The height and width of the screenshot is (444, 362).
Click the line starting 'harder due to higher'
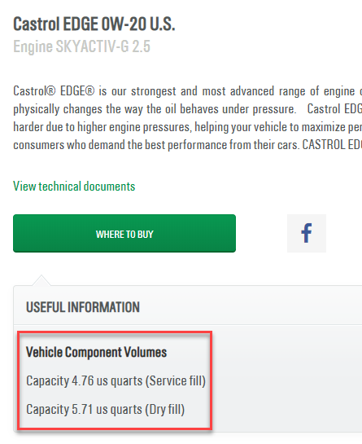point(187,127)
